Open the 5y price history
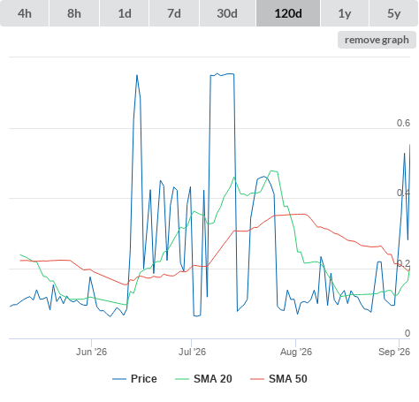Image resolution: width=419 pixels, height=402 pixels. (x=393, y=13)
